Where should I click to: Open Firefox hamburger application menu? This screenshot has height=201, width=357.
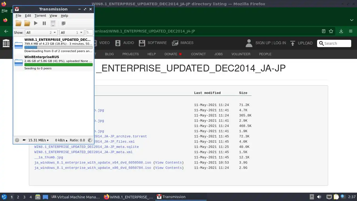(351, 31)
